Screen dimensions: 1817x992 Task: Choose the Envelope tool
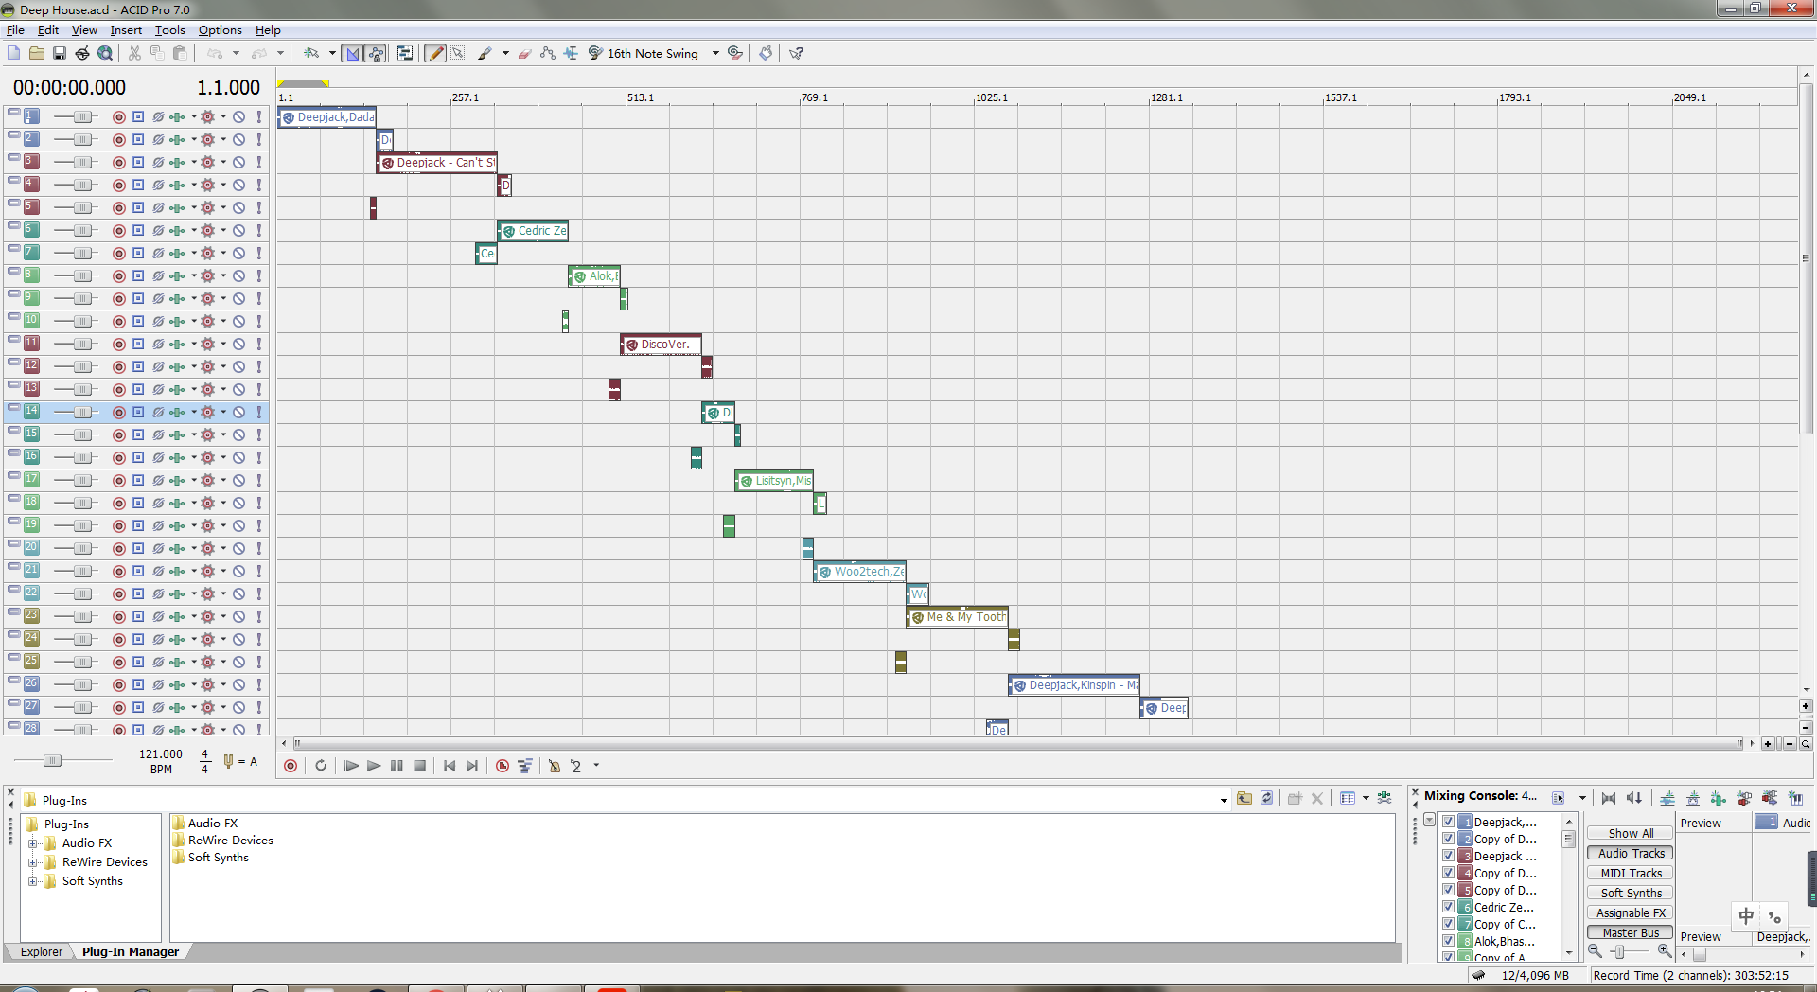point(548,53)
